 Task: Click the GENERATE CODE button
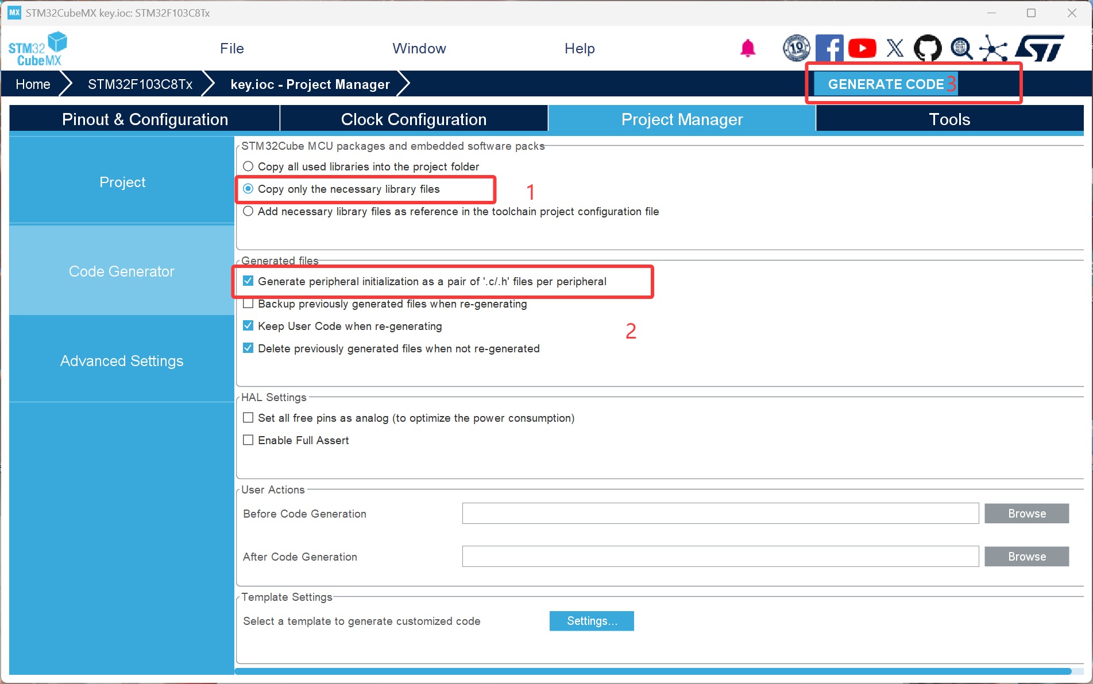pos(886,84)
